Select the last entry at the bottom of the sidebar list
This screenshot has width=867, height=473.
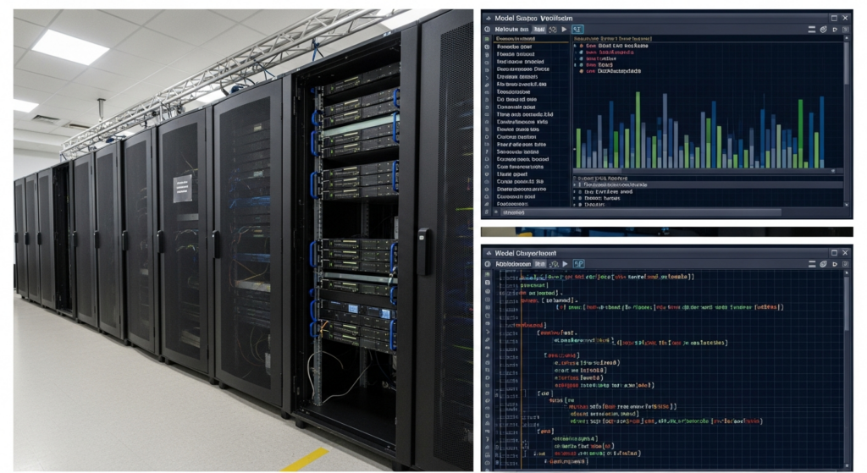point(512,204)
